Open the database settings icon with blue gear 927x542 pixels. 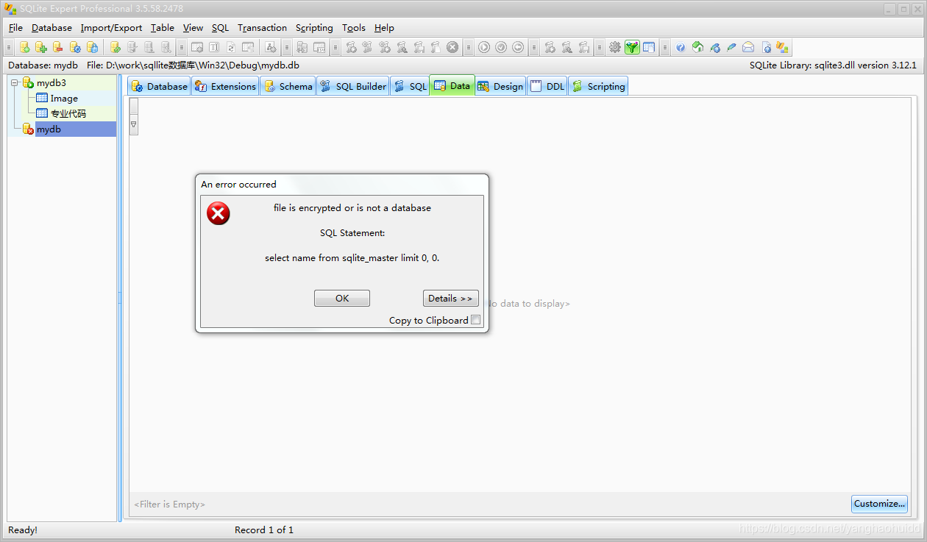[x=75, y=48]
